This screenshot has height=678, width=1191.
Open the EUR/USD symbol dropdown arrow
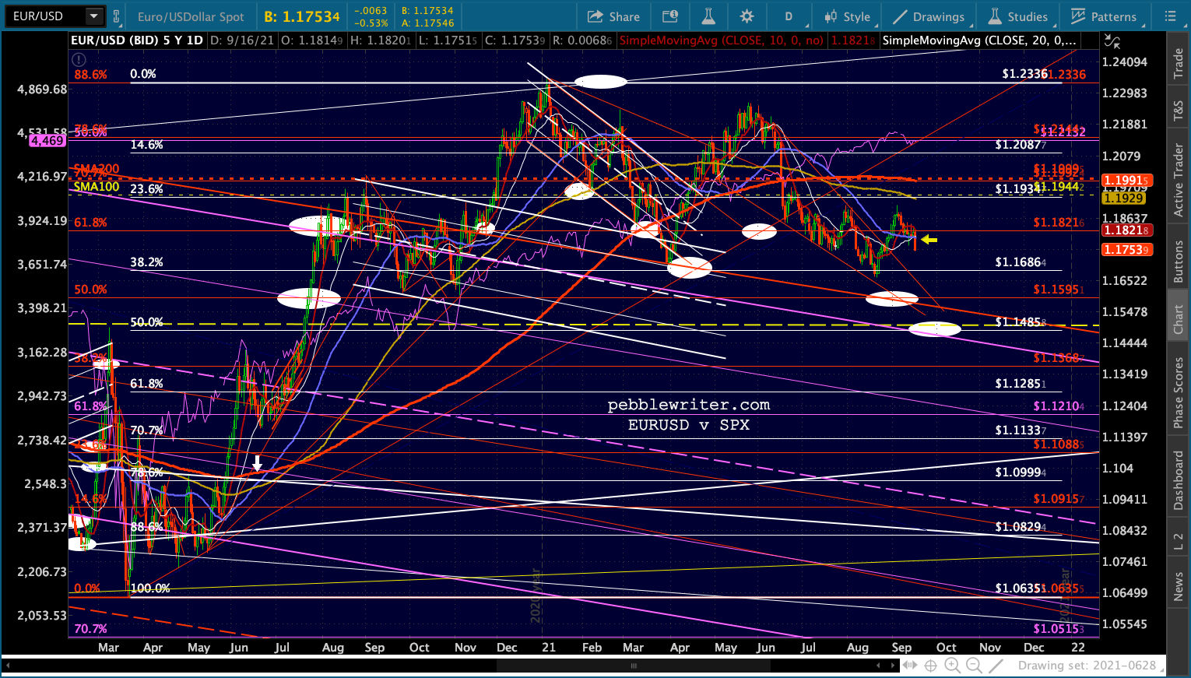tap(94, 16)
